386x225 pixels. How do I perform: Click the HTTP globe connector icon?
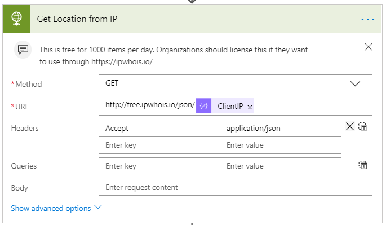click(x=16, y=19)
